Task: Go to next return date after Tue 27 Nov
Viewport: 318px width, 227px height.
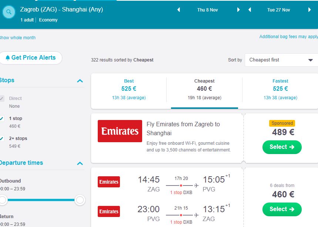Action: click(x=309, y=10)
